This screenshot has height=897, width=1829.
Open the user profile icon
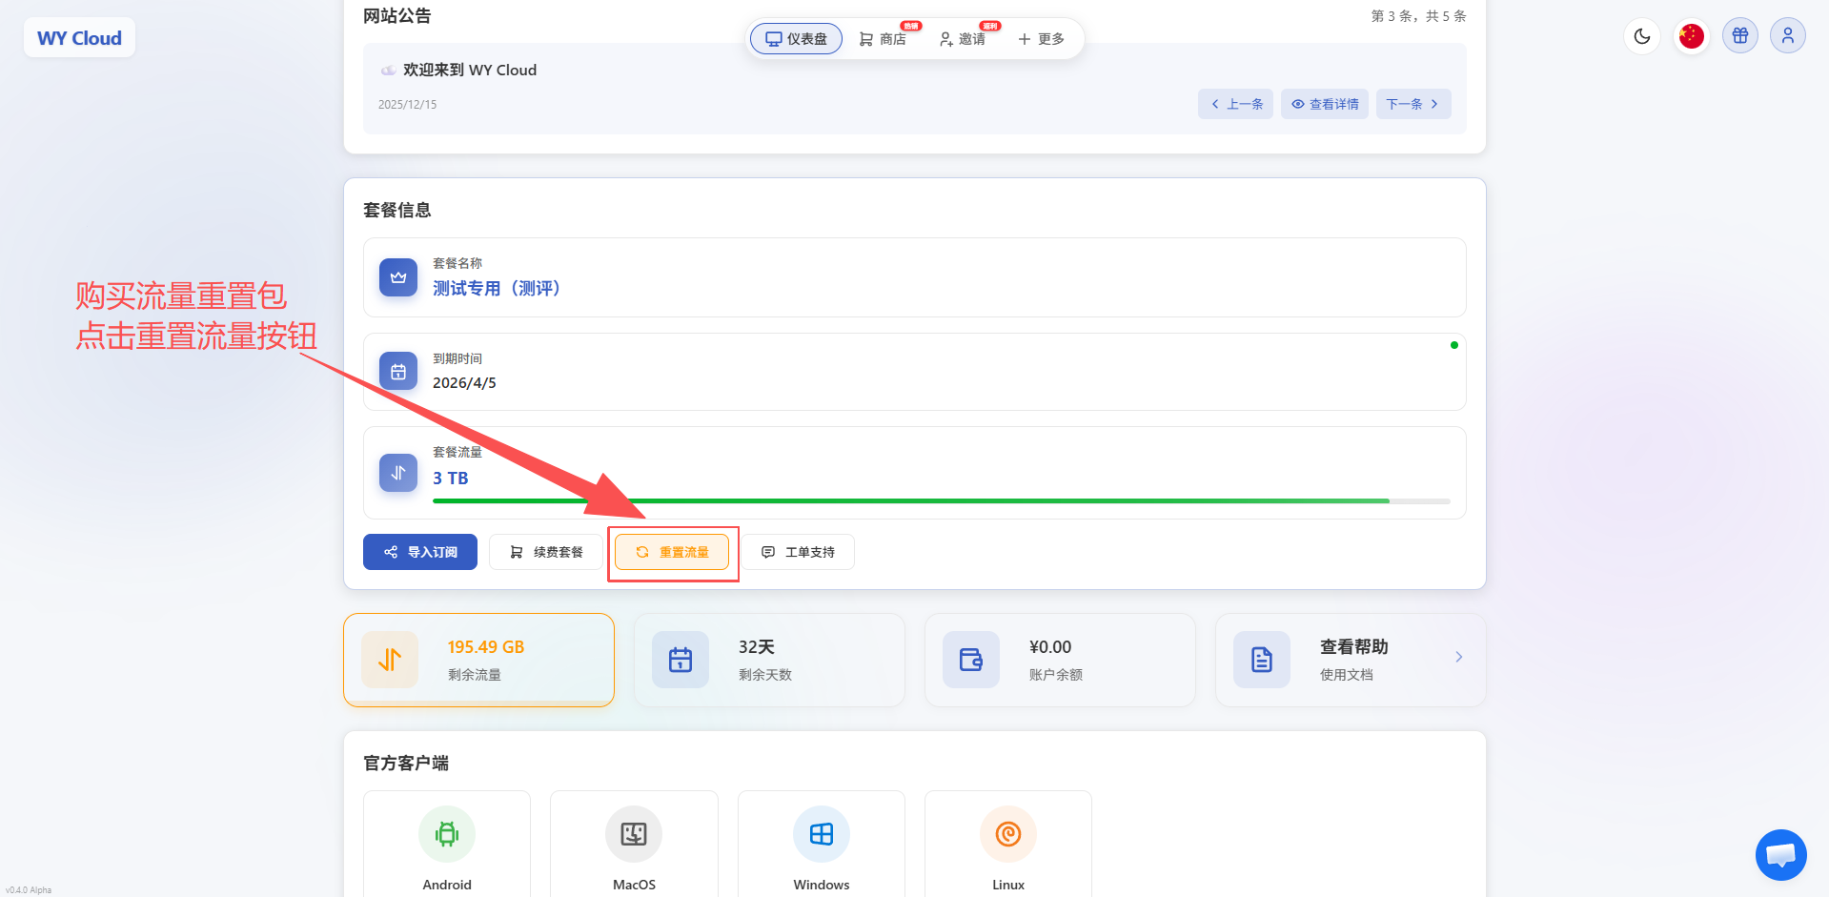point(1787,36)
